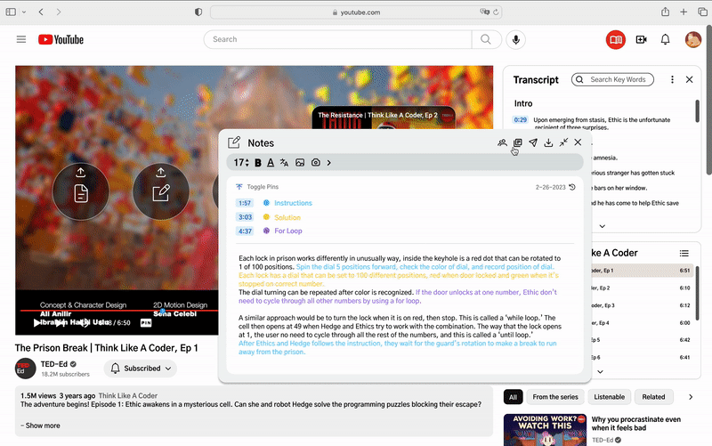Send notes with the paper plane icon
This screenshot has height=446, width=712.
click(533, 142)
